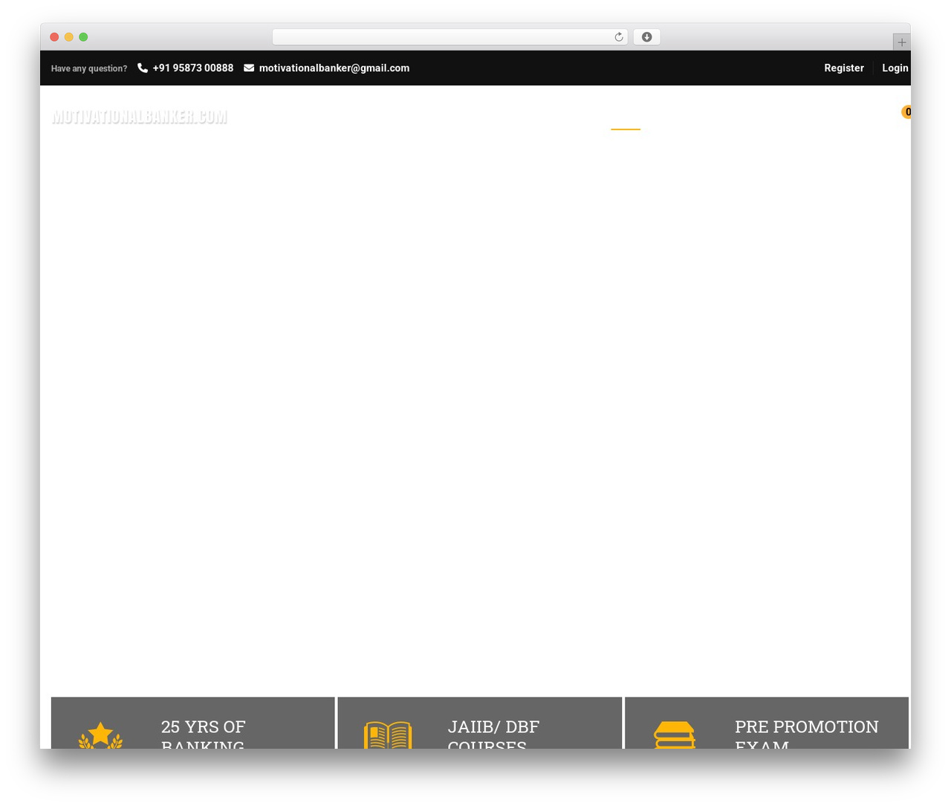Reload page with browser refresh icon
The width and height of the screenshot is (951, 806).
(618, 37)
